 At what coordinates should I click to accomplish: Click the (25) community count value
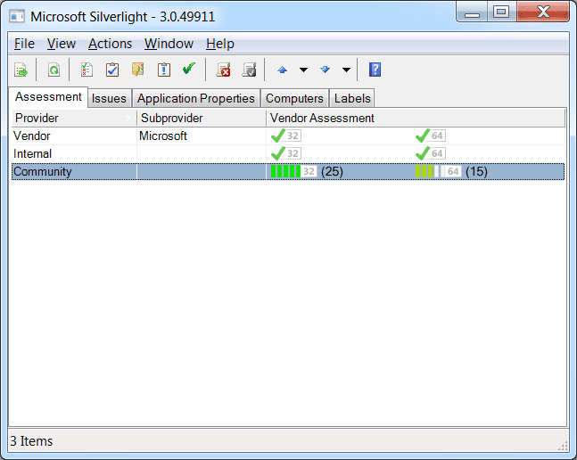(332, 172)
